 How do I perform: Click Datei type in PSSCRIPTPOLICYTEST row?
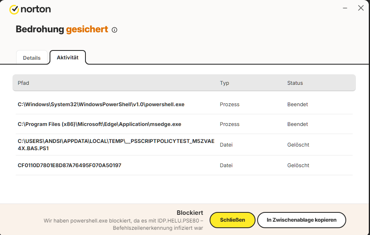pyautogui.click(x=226, y=145)
